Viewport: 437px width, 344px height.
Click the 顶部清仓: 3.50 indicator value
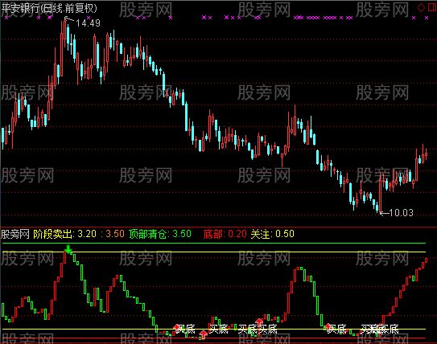pos(160,234)
